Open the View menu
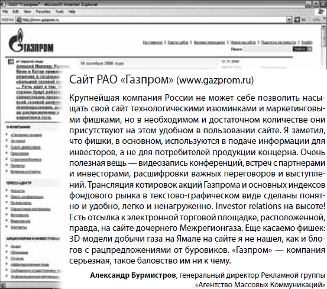 (x=27, y=11)
